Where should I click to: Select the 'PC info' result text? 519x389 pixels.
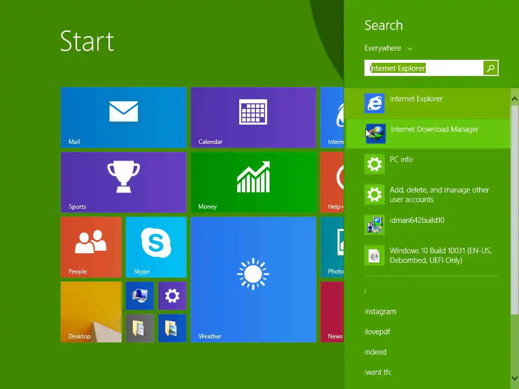tap(401, 160)
